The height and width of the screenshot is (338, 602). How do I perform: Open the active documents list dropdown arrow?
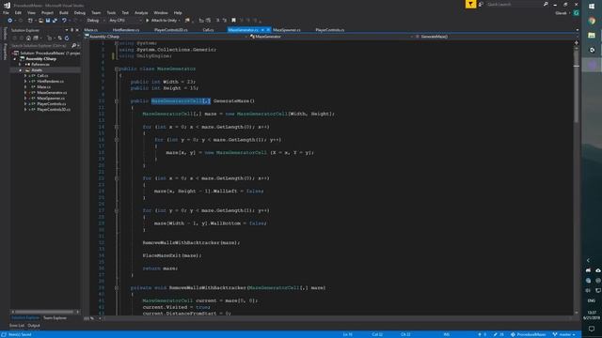click(577, 30)
